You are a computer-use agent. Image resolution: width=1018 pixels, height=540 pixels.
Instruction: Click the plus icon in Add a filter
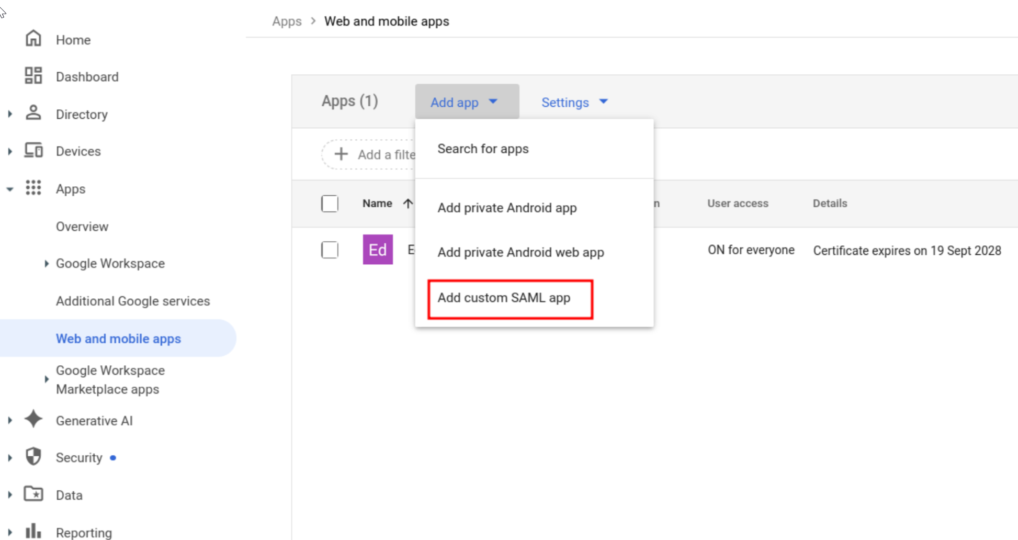[x=341, y=154]
